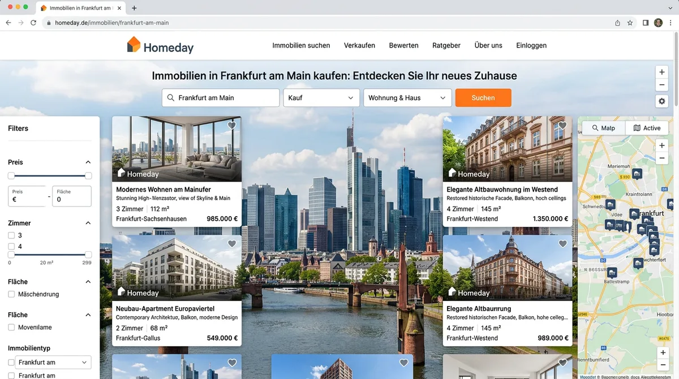The height and width of the screenshot is (379, 679).
Task: Open the Über uns menu item
Action: pyautogui.click(x=488, y=45)
